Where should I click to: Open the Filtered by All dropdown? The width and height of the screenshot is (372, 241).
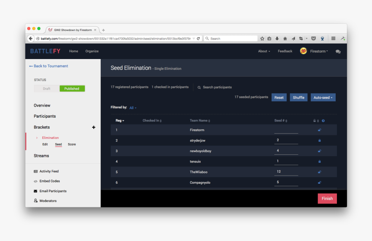pyautogui.click(x=133, y=108)
